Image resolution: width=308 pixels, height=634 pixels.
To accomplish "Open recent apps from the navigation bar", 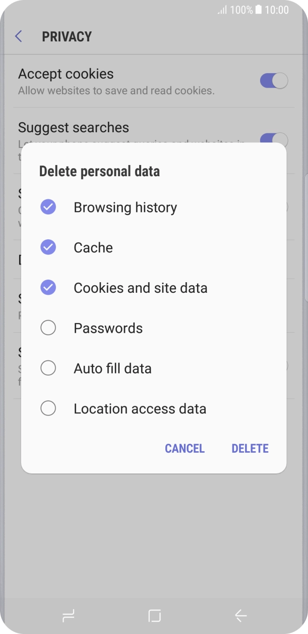I will pos(68,616).
